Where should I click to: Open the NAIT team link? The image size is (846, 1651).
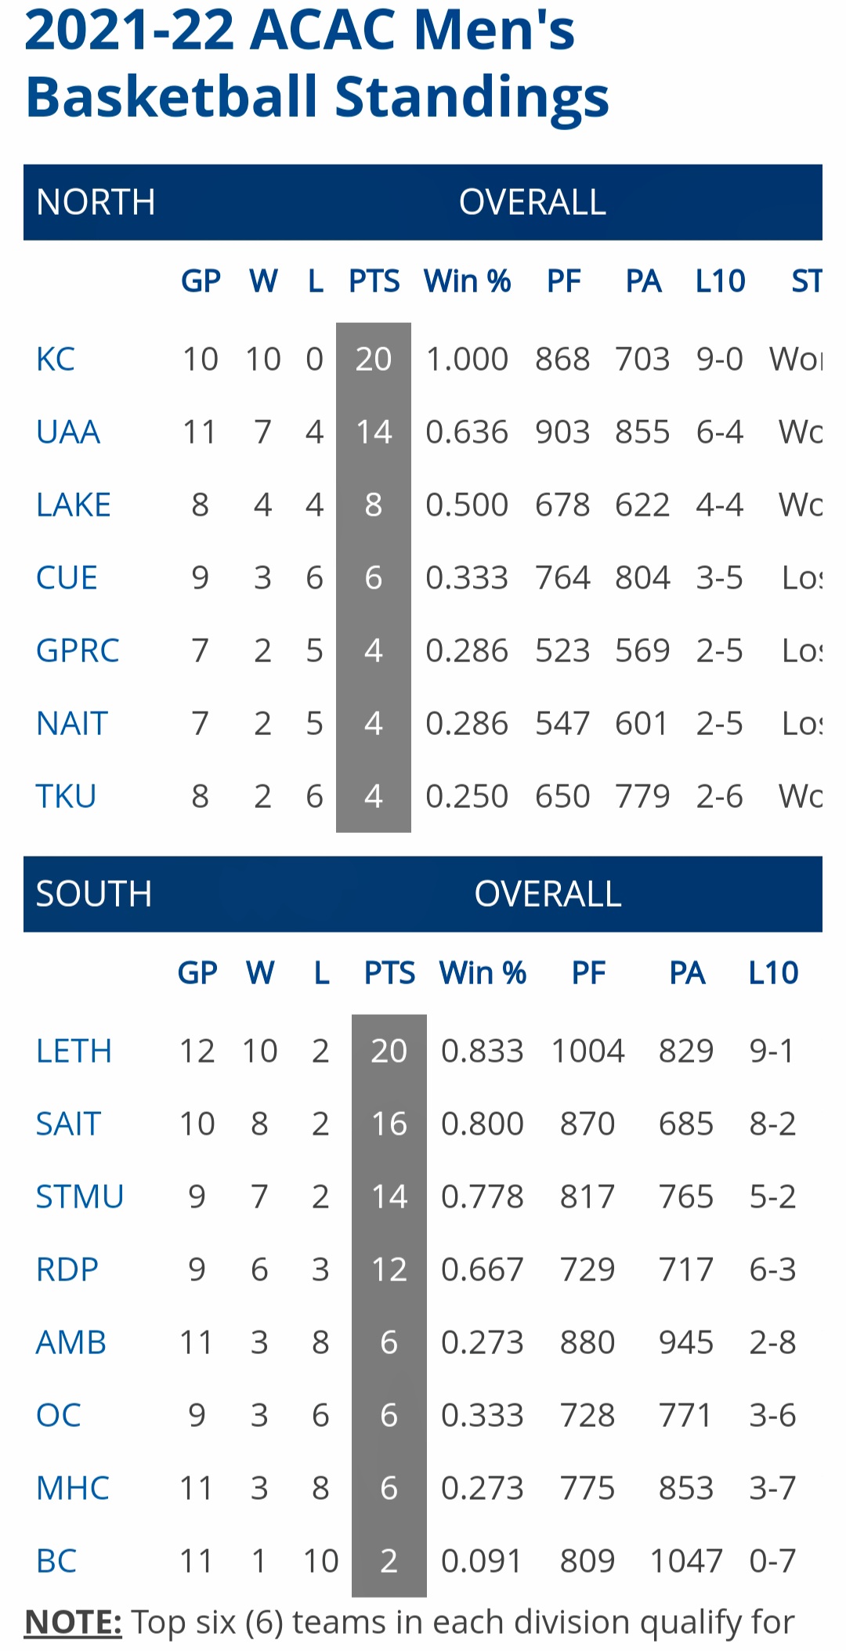pyautogui.click(x=71, y=724)
